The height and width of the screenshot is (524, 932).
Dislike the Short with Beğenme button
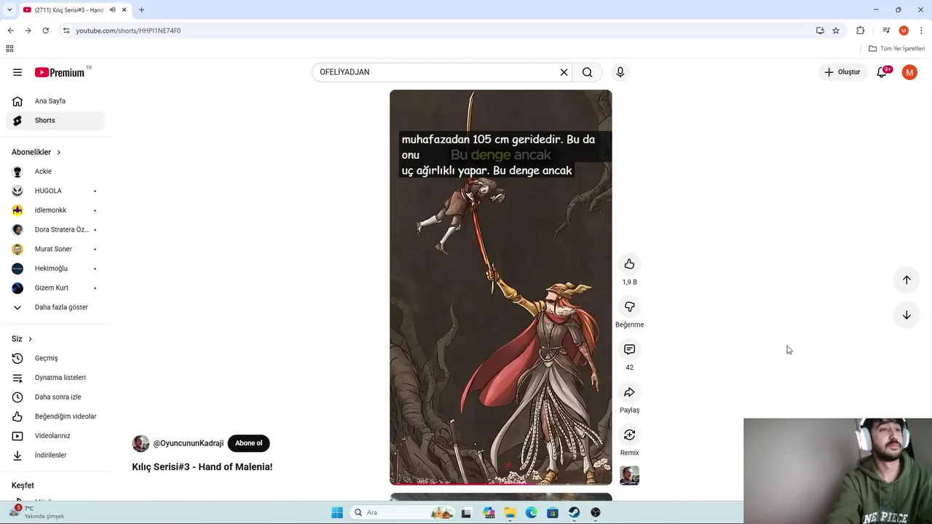tap(629, 307)
